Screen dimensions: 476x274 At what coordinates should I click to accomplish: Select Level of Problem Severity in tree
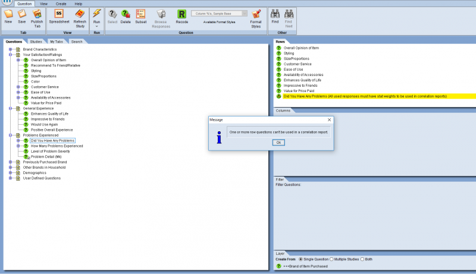click(51, 151)
